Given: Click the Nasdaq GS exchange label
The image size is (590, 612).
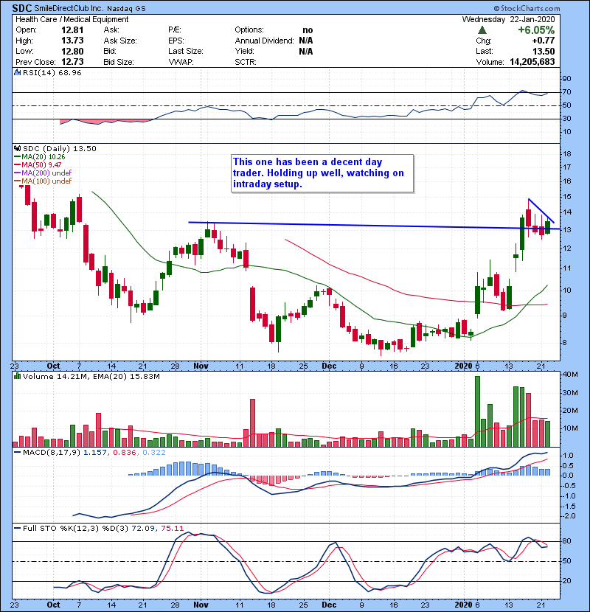Looking at the screenshot, I should coord(126,9).
